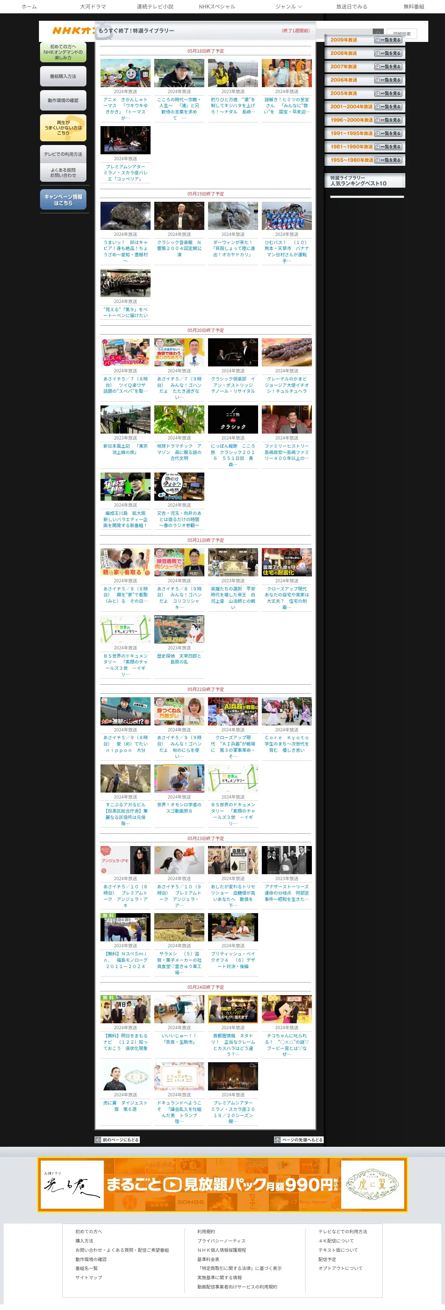Click the NHK On Demand logo
The height and width of the screenshot is (1310, 445).
click(73, 30)
